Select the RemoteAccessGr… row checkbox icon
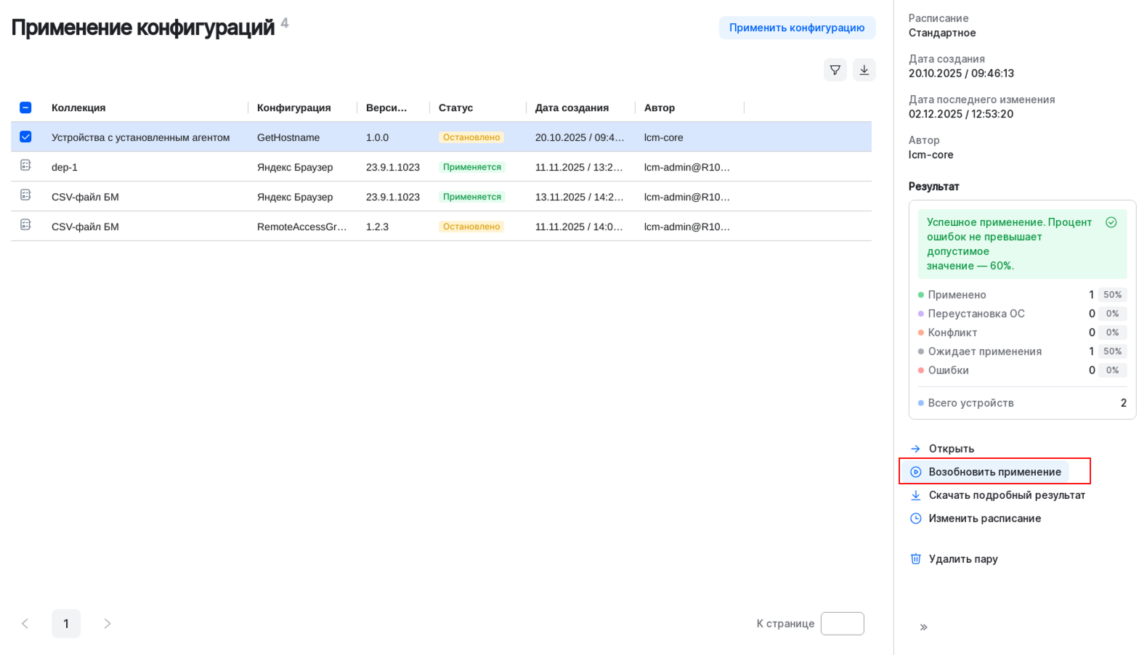1147x655 pixels. pyautogui.click(x=25, y=225)
